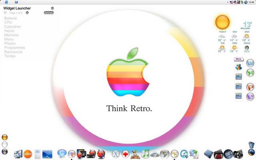The image size is (256, 160).
Task: Click the Menu button on right sidebar
Action: click(238, 59)
